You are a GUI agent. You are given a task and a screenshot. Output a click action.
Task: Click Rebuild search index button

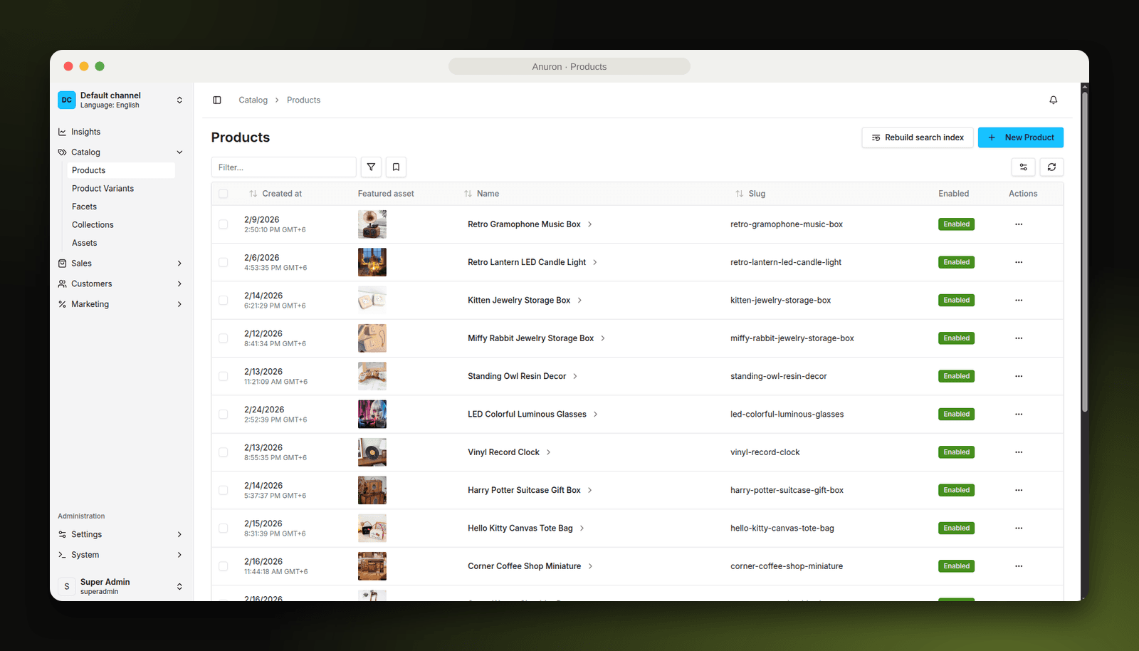click(x=918, y=137)
